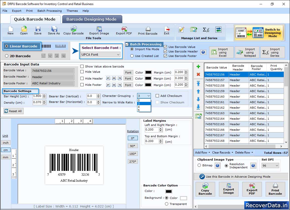The width and height of the screenshot is (290, 210).
Task: Click the Excel list icon in Manage List
Action: [x=193, y=30]
